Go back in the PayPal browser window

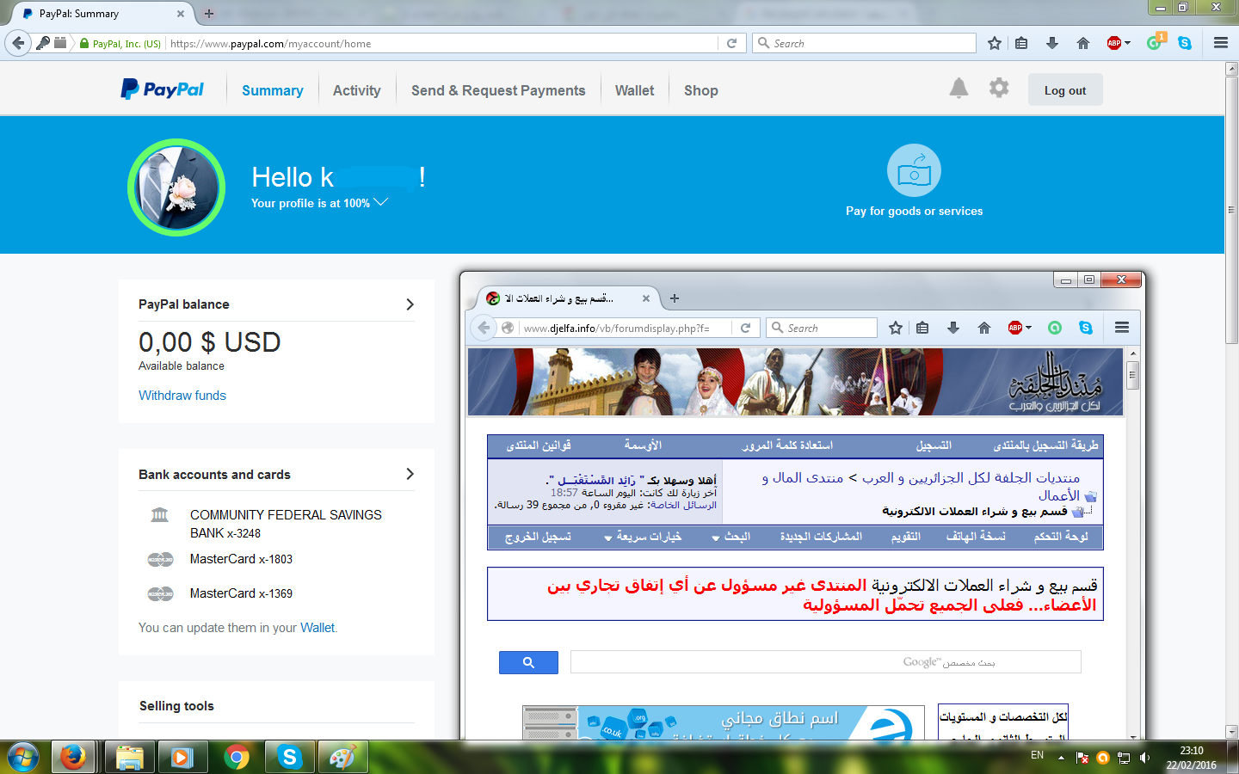(x=17, y=43)
